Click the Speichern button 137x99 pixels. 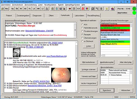[x=107, y=90]
